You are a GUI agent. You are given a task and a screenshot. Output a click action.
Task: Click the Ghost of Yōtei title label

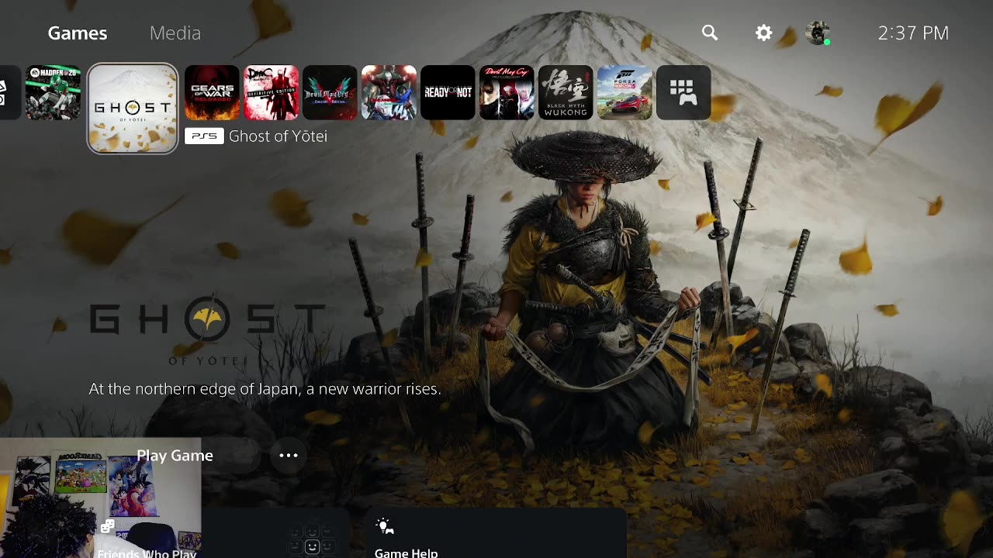pos(278,136)
